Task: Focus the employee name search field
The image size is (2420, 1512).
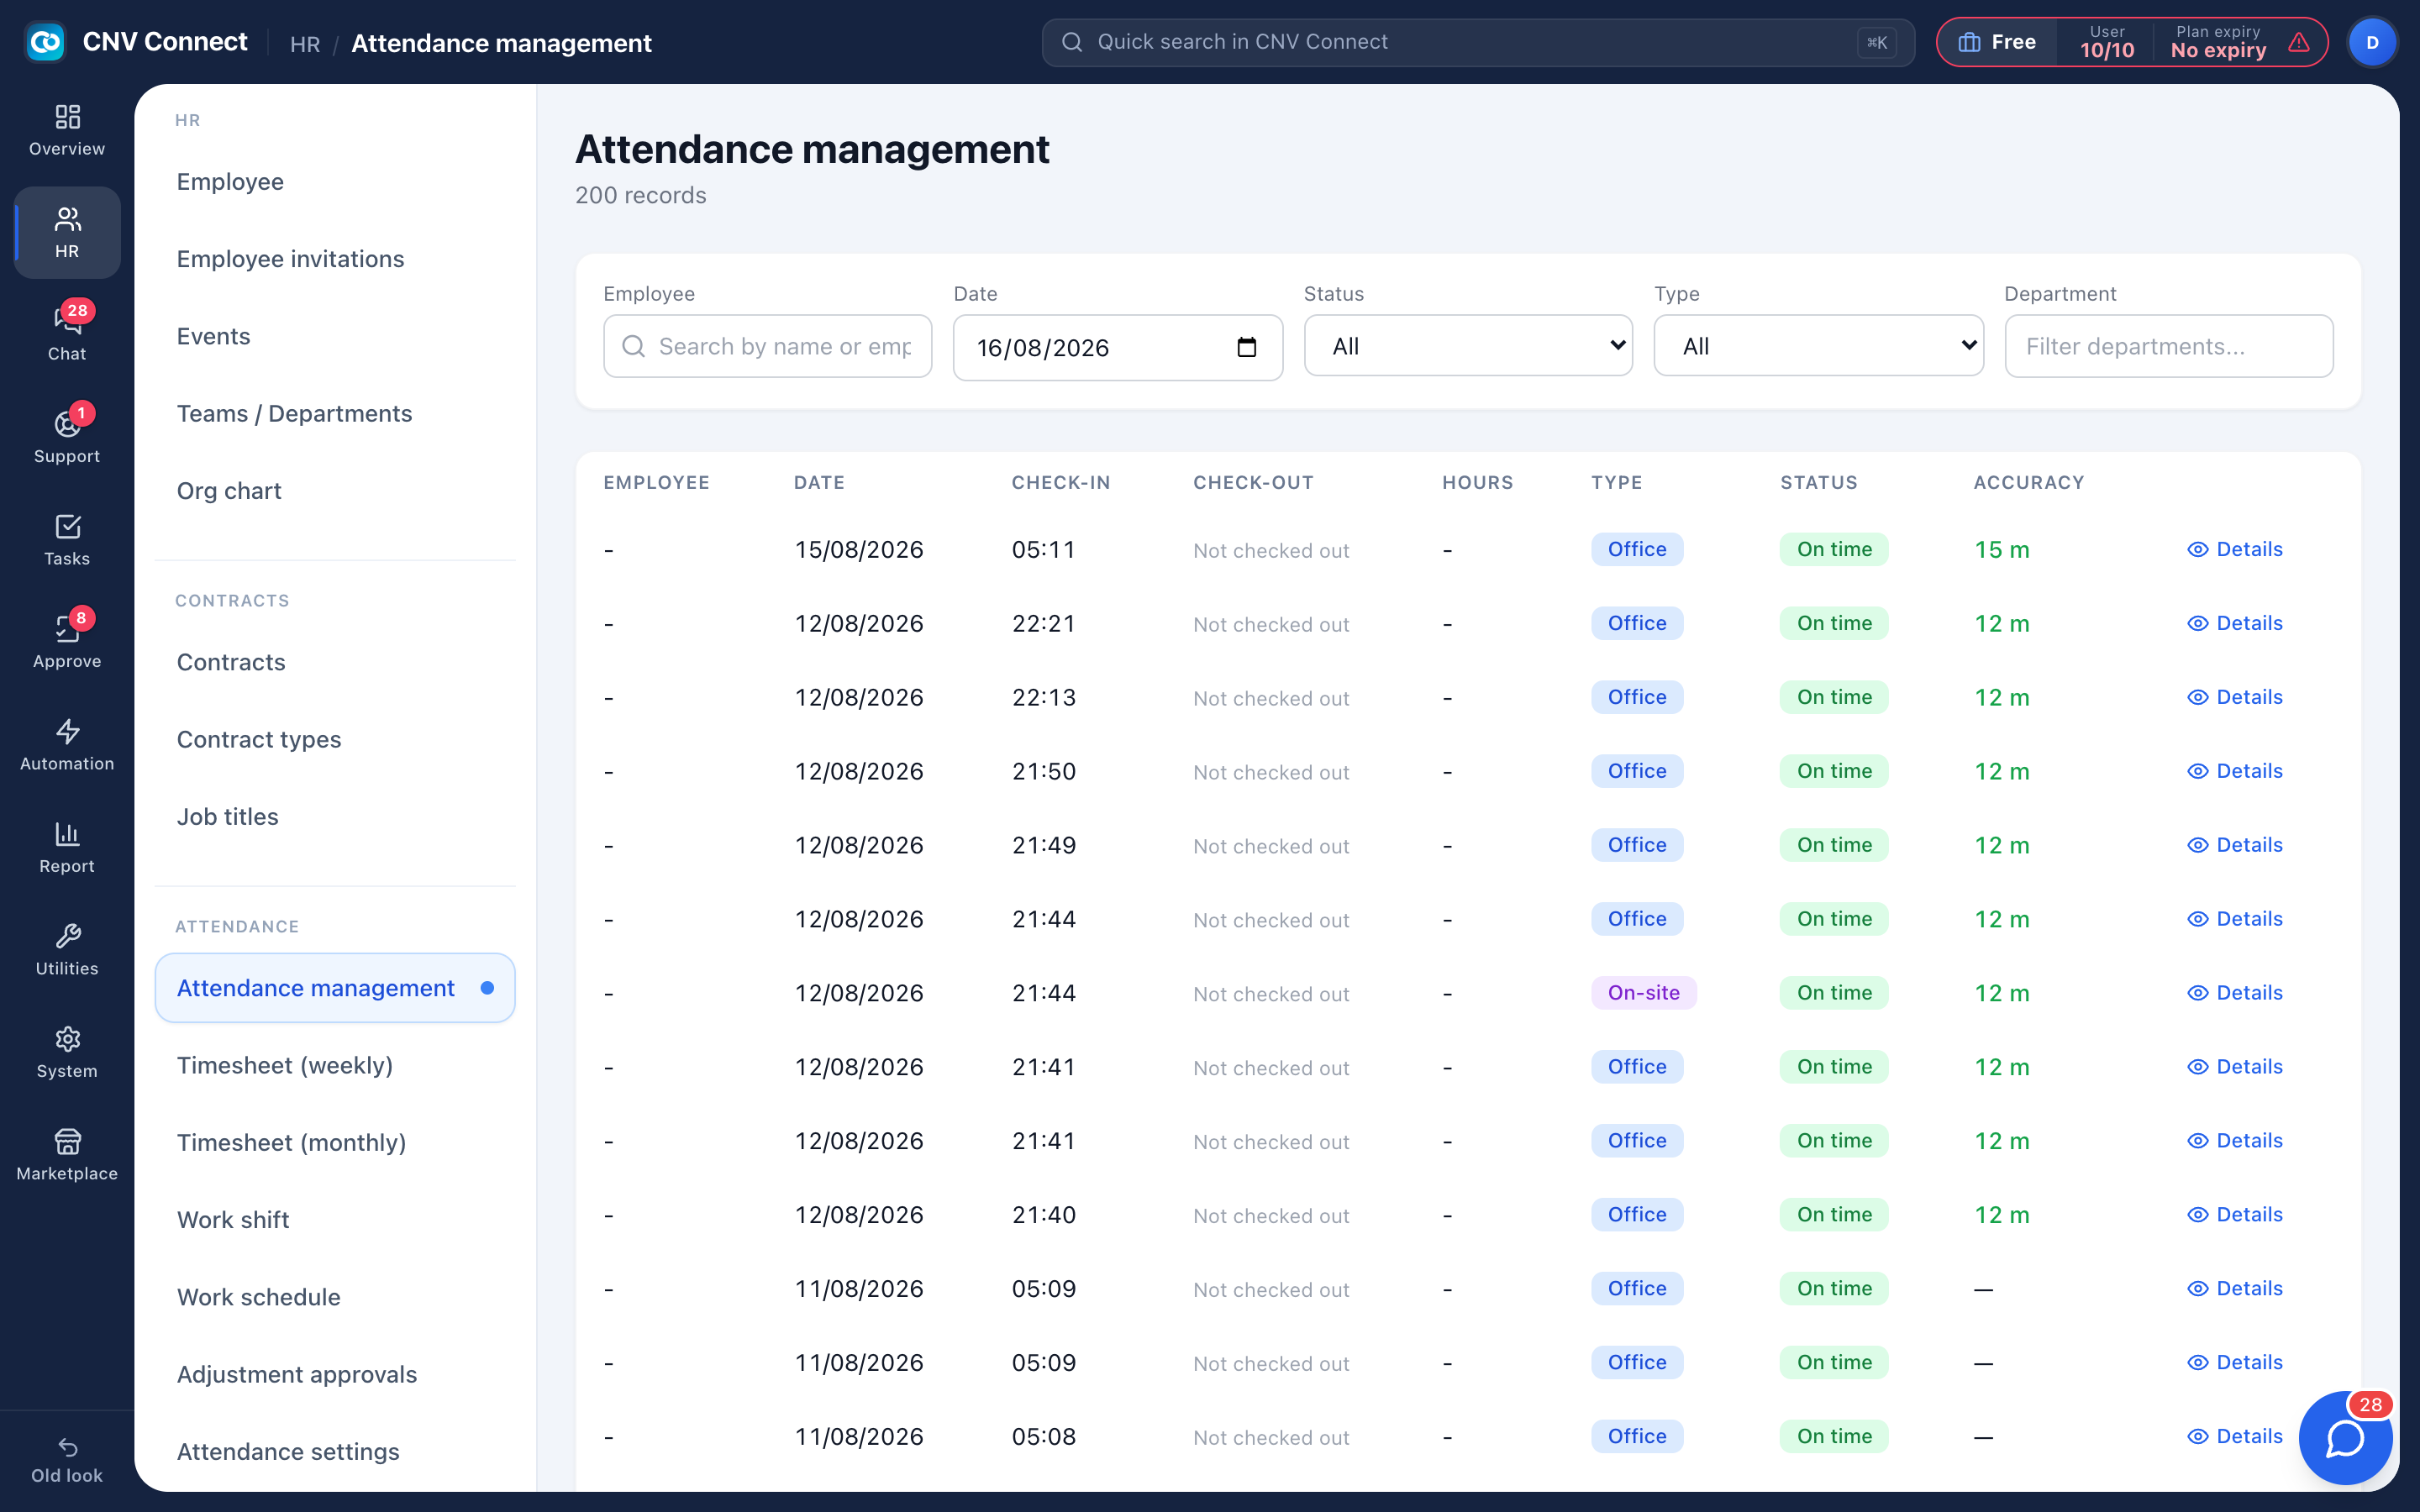Action: point(767,346)
